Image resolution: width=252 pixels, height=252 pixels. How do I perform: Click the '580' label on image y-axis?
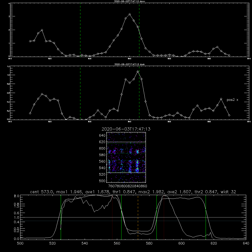click(102, 155)
